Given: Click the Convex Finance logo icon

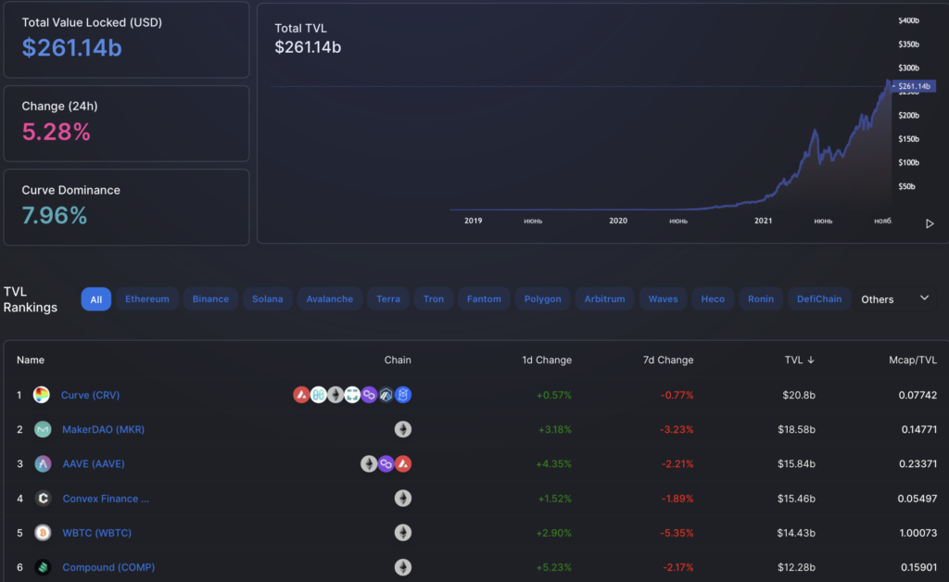Looking at the screenshot, I should (43, 499).
